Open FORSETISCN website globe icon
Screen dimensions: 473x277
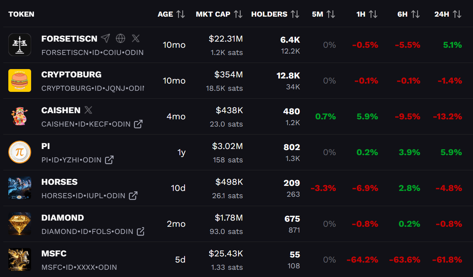pos(121,38)
